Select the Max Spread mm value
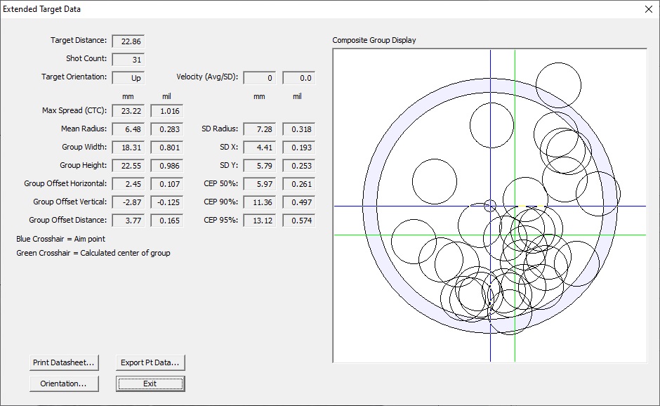The image size is (660, 406). point(128,111)
